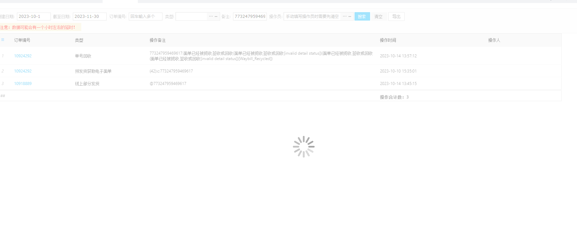Select the 单号回收 row type cell
Viewport: 577px width, 229px height.
[83, 56]
